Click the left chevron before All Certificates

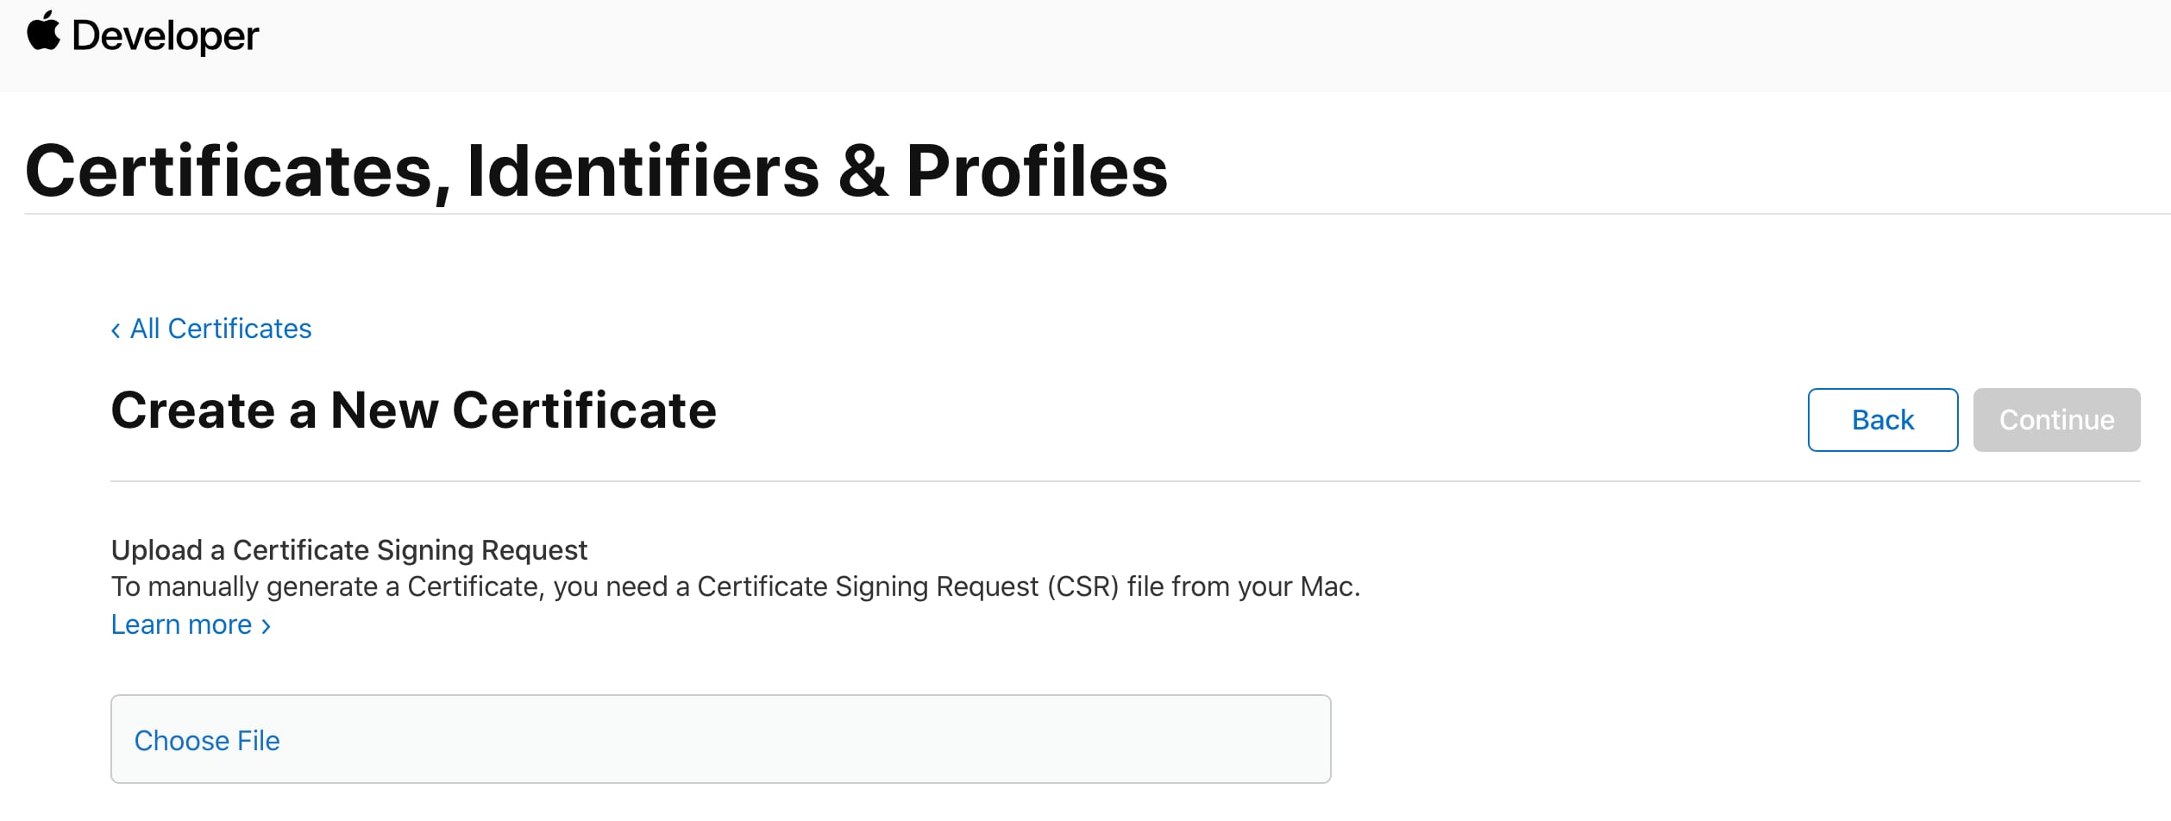click(x=116, y=330)
